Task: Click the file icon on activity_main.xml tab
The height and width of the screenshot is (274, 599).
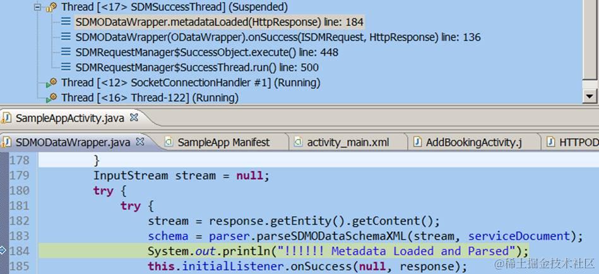Action: pyautogui.click(x=299, y=143)
